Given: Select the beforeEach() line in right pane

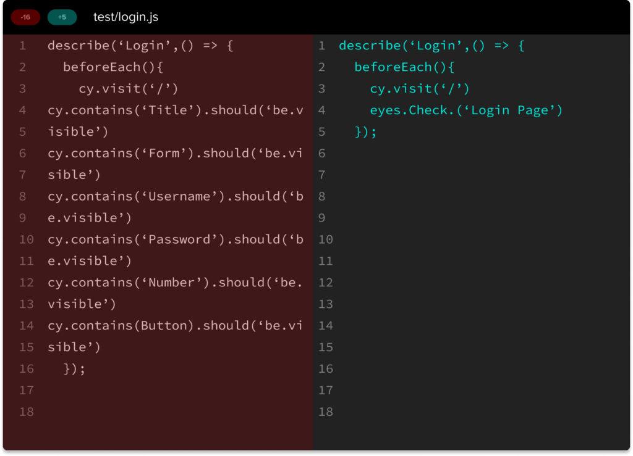Looking at the screenshot, I should (404, 67).
